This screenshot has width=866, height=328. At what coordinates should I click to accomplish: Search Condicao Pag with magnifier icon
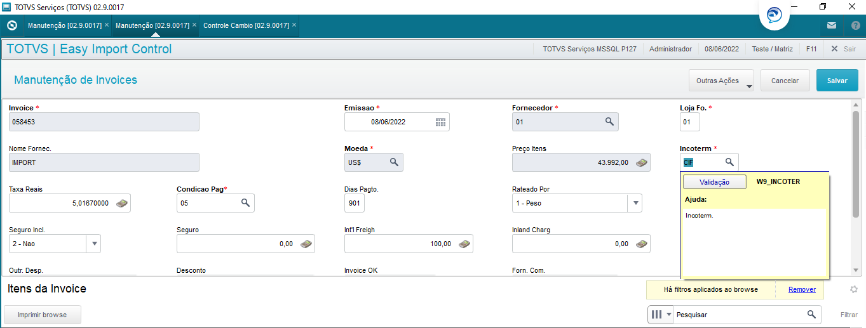tap(245, 202)
